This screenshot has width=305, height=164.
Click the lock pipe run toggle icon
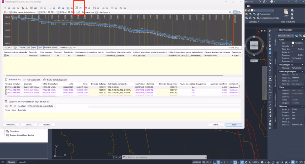[x=79, y=12]
